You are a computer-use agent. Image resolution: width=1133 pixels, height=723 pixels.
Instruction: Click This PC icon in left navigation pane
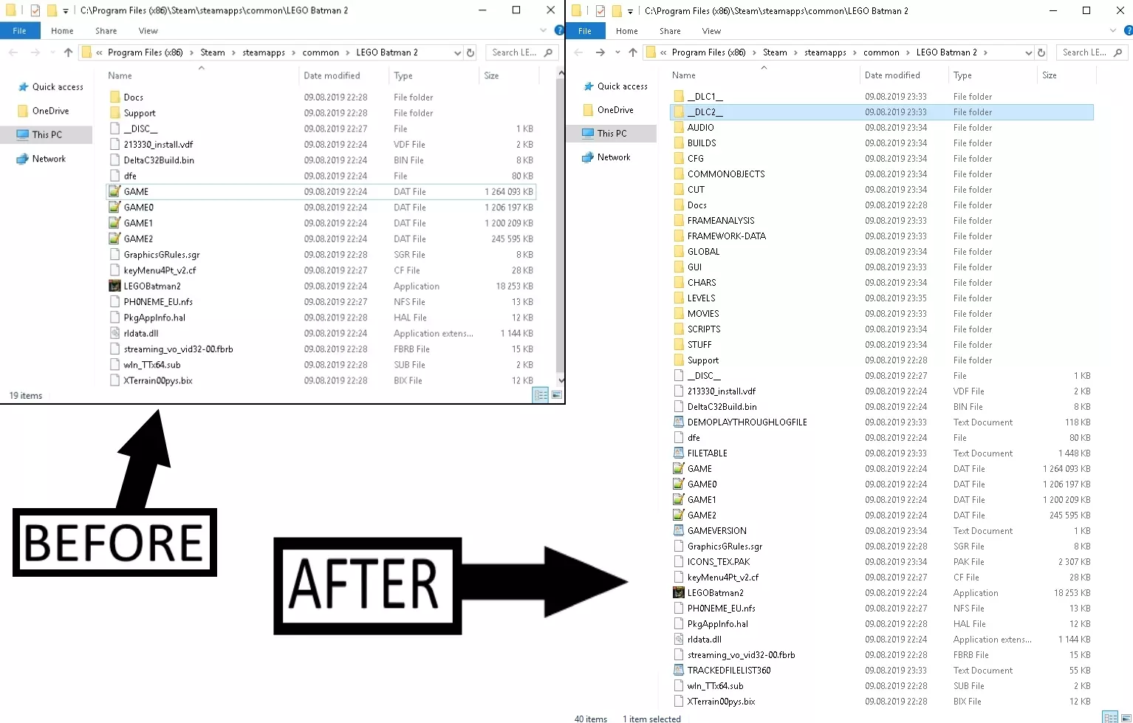pos(23,134)
